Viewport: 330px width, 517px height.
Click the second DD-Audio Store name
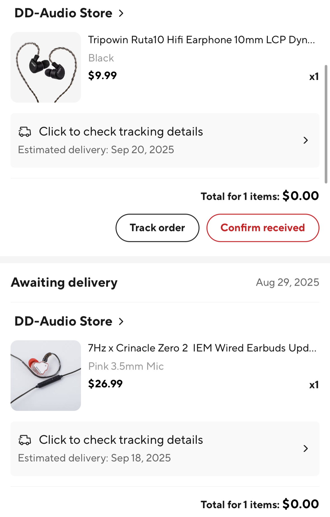[x=63, y=322]
